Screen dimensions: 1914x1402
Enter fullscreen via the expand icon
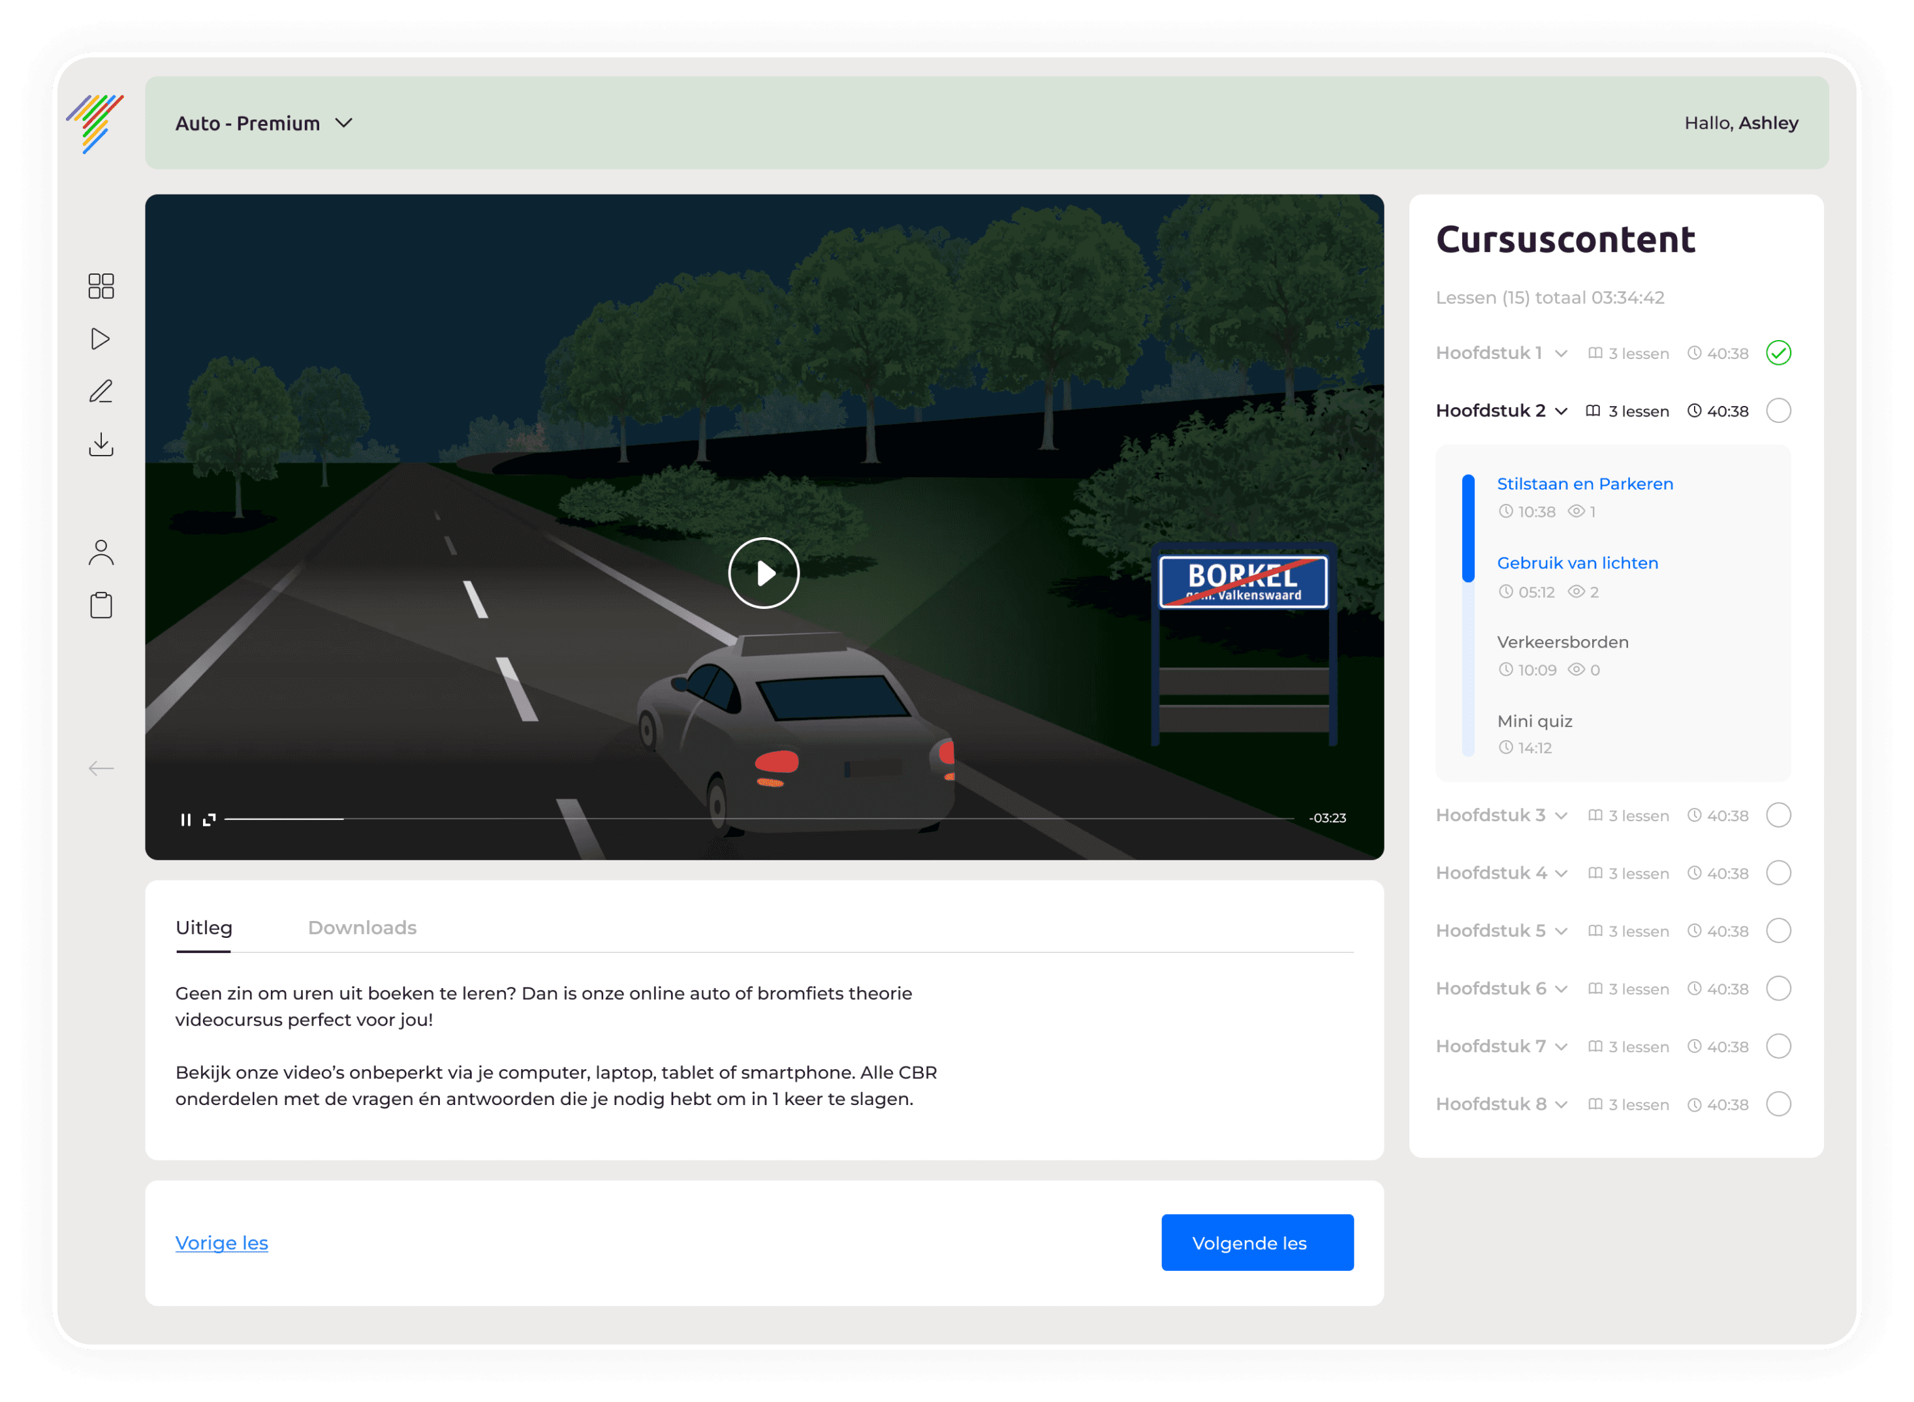click(x=210, y=820)
